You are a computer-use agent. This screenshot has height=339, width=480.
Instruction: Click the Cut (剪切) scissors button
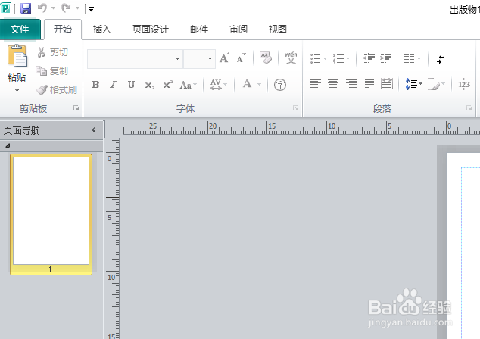(x=52, y=52)
